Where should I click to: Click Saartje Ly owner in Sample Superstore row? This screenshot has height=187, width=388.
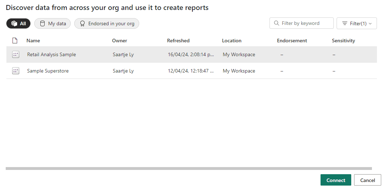(x=123, y=71)
